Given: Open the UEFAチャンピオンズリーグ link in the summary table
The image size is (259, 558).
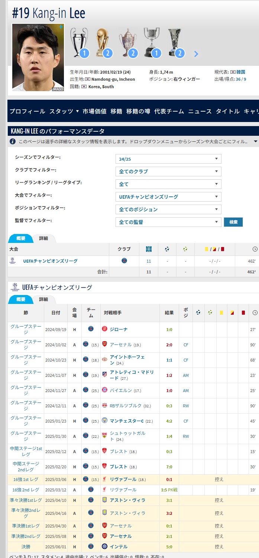Looking at the screenshot, I should click(x=50, y=261).
